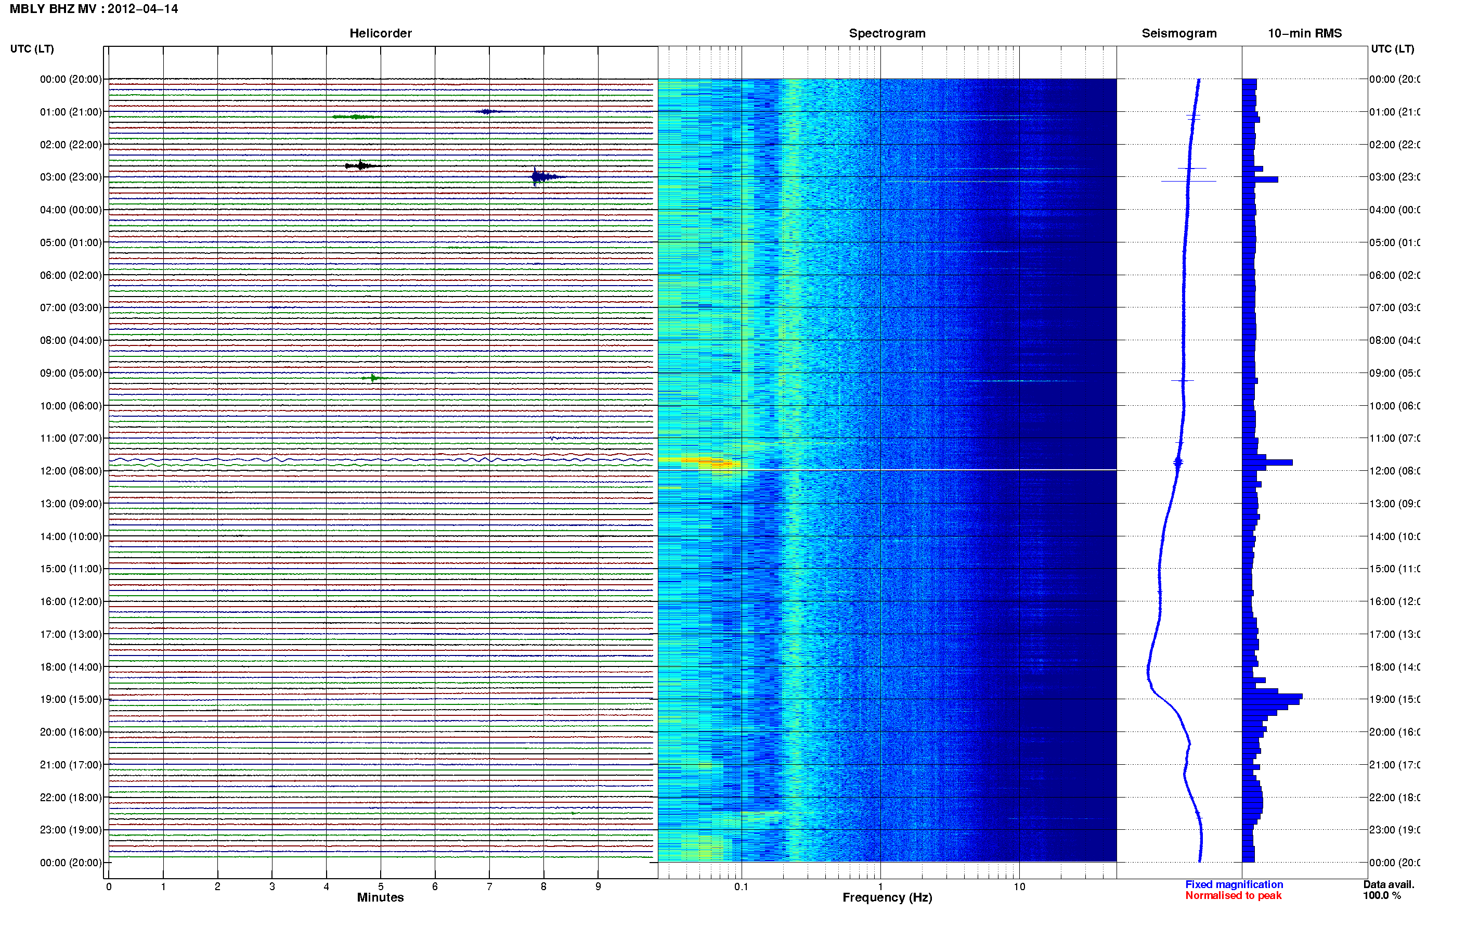The height and width of the screenshot is (925, 1479).
Task: Click the '9' tick on Minutes axis
Action: click(598, 887)
